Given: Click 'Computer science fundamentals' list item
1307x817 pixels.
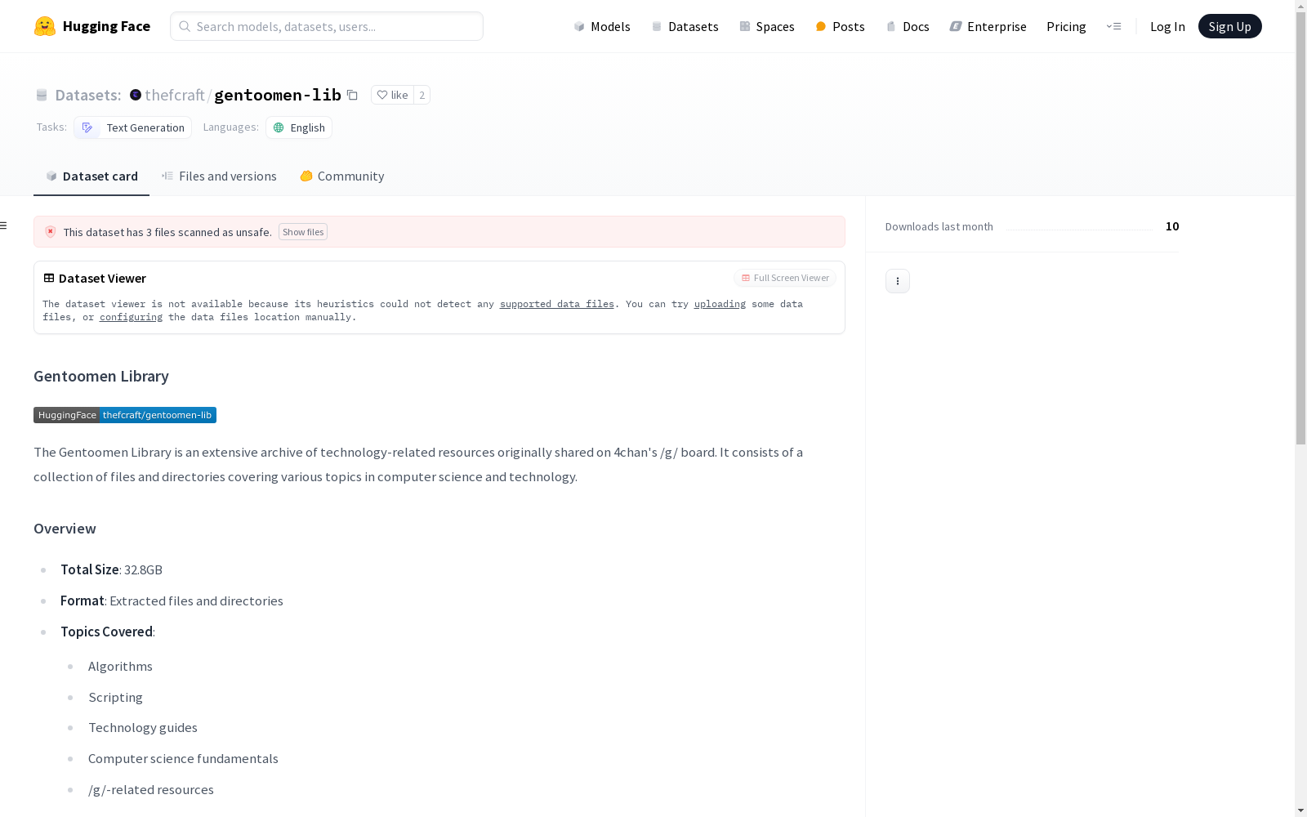Looking at the screenshot, I should tap(183, 759).
